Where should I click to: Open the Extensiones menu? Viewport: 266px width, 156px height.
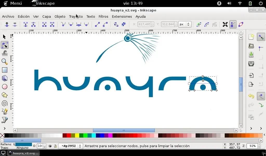point(122,16)
